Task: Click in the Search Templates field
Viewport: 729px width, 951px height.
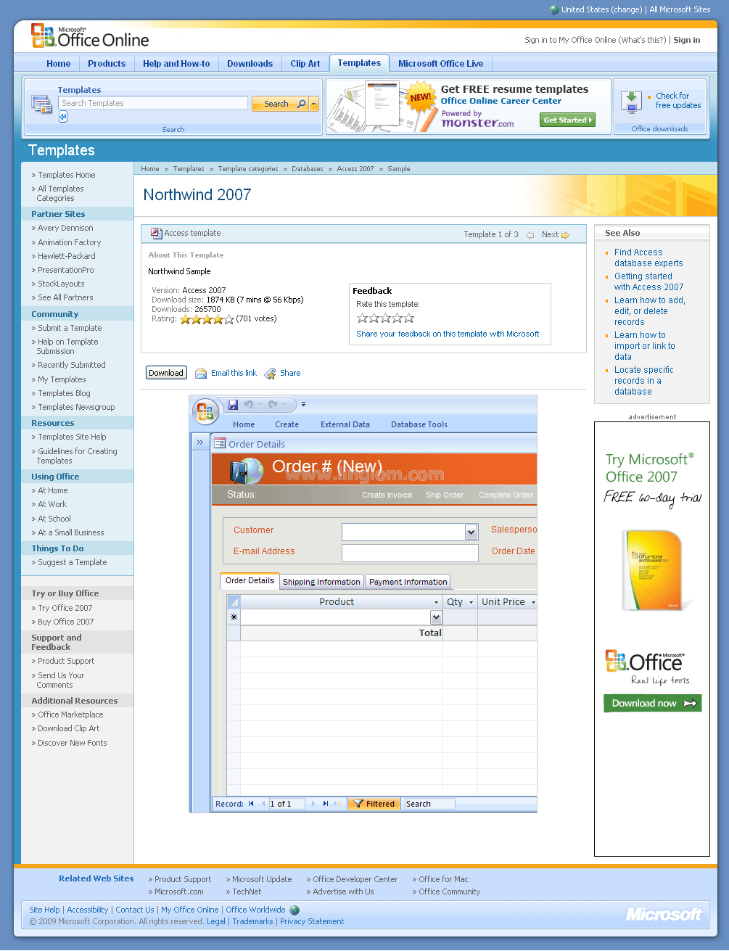Action: coord(153,103)
